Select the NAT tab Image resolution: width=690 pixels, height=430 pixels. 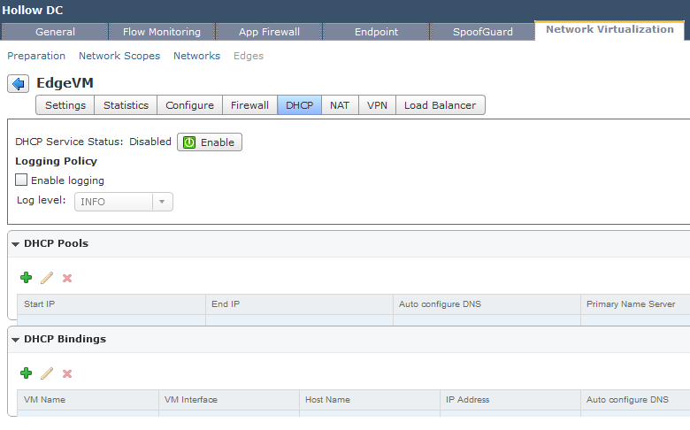point(340,105)
